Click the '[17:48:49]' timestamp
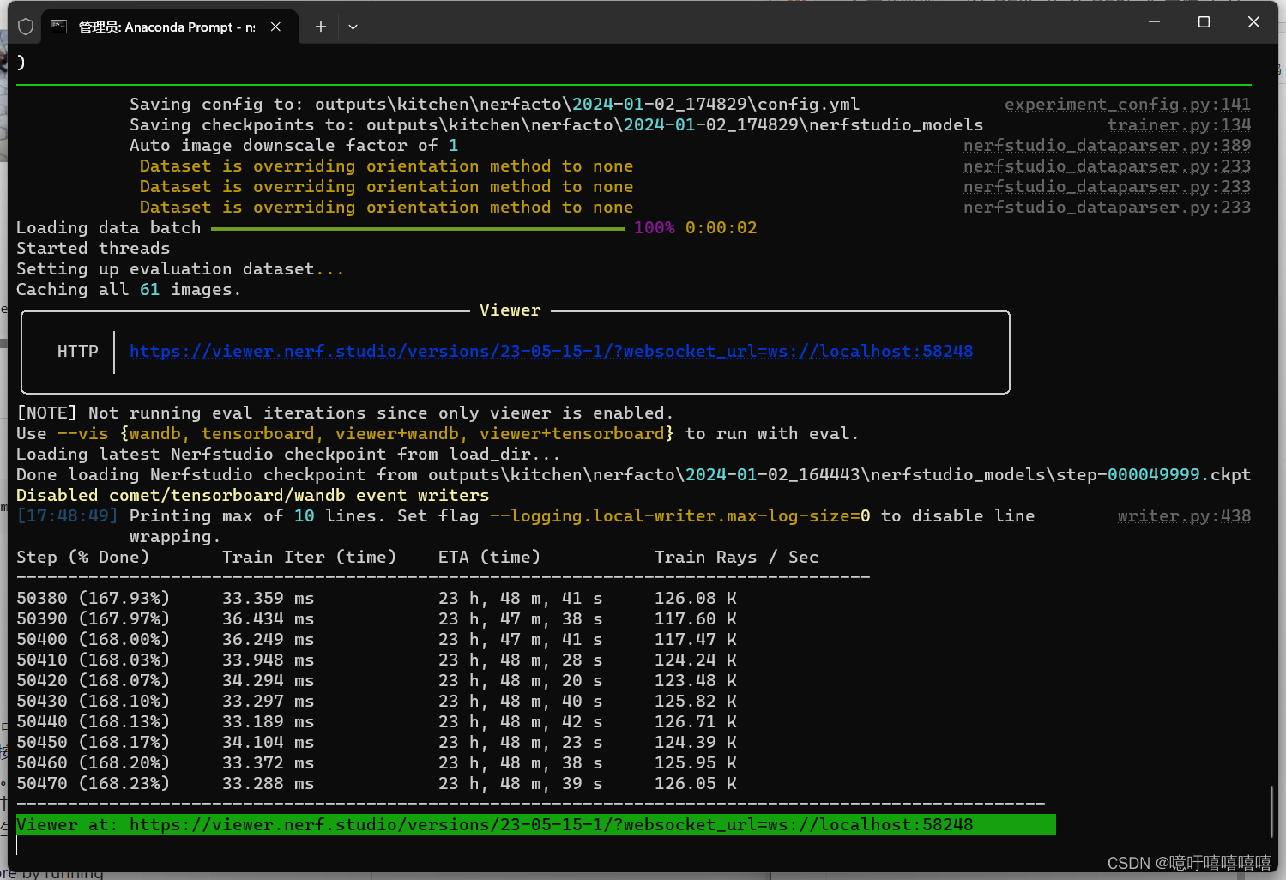The height and width of the screenshot is (880, 1286). [68, 515]
